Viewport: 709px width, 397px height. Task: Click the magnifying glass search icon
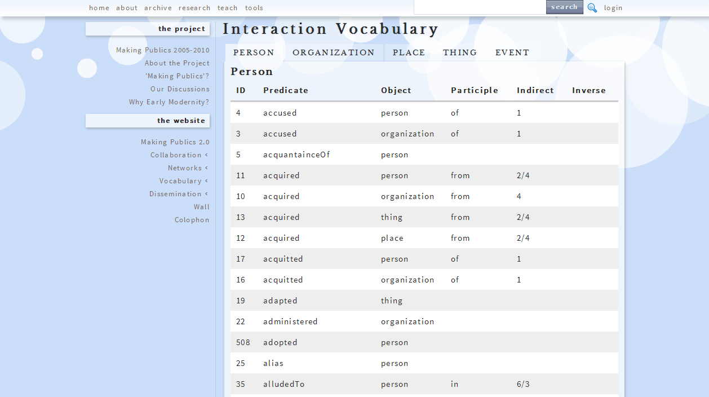(x=592, y=8)
